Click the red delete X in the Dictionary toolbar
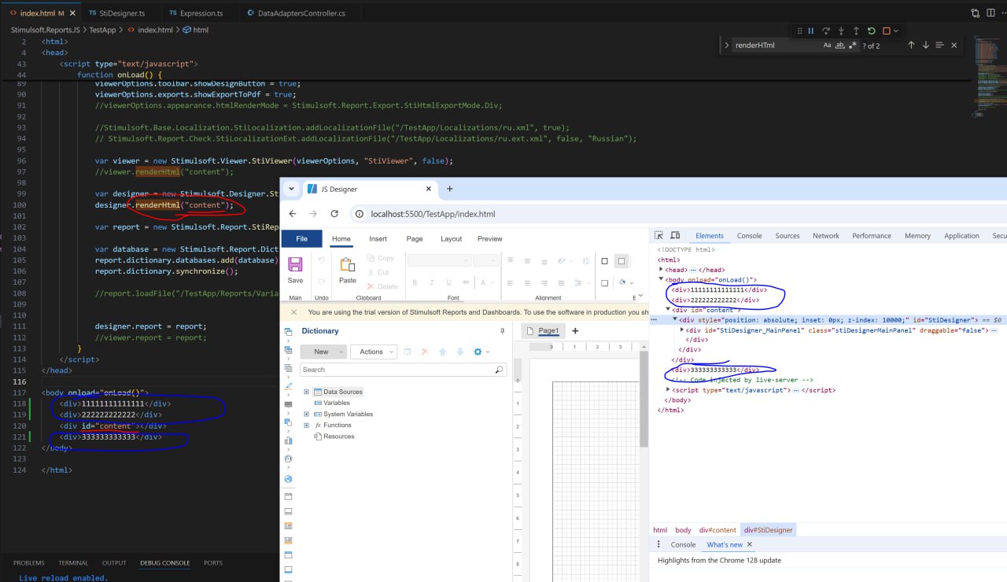Screen dimensions: 1007x582 (x=425, y=352)
